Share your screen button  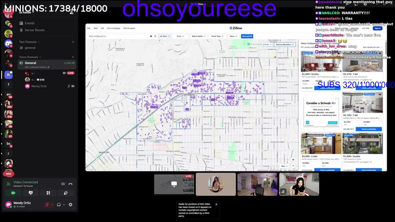pos(31,193)
